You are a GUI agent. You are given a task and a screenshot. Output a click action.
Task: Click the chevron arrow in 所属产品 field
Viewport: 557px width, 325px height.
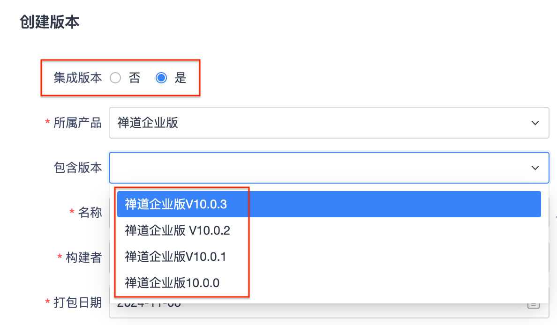pyautogui.click(x=535, y=123)
